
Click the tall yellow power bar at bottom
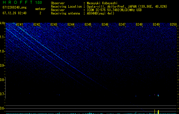coord(158,112)
